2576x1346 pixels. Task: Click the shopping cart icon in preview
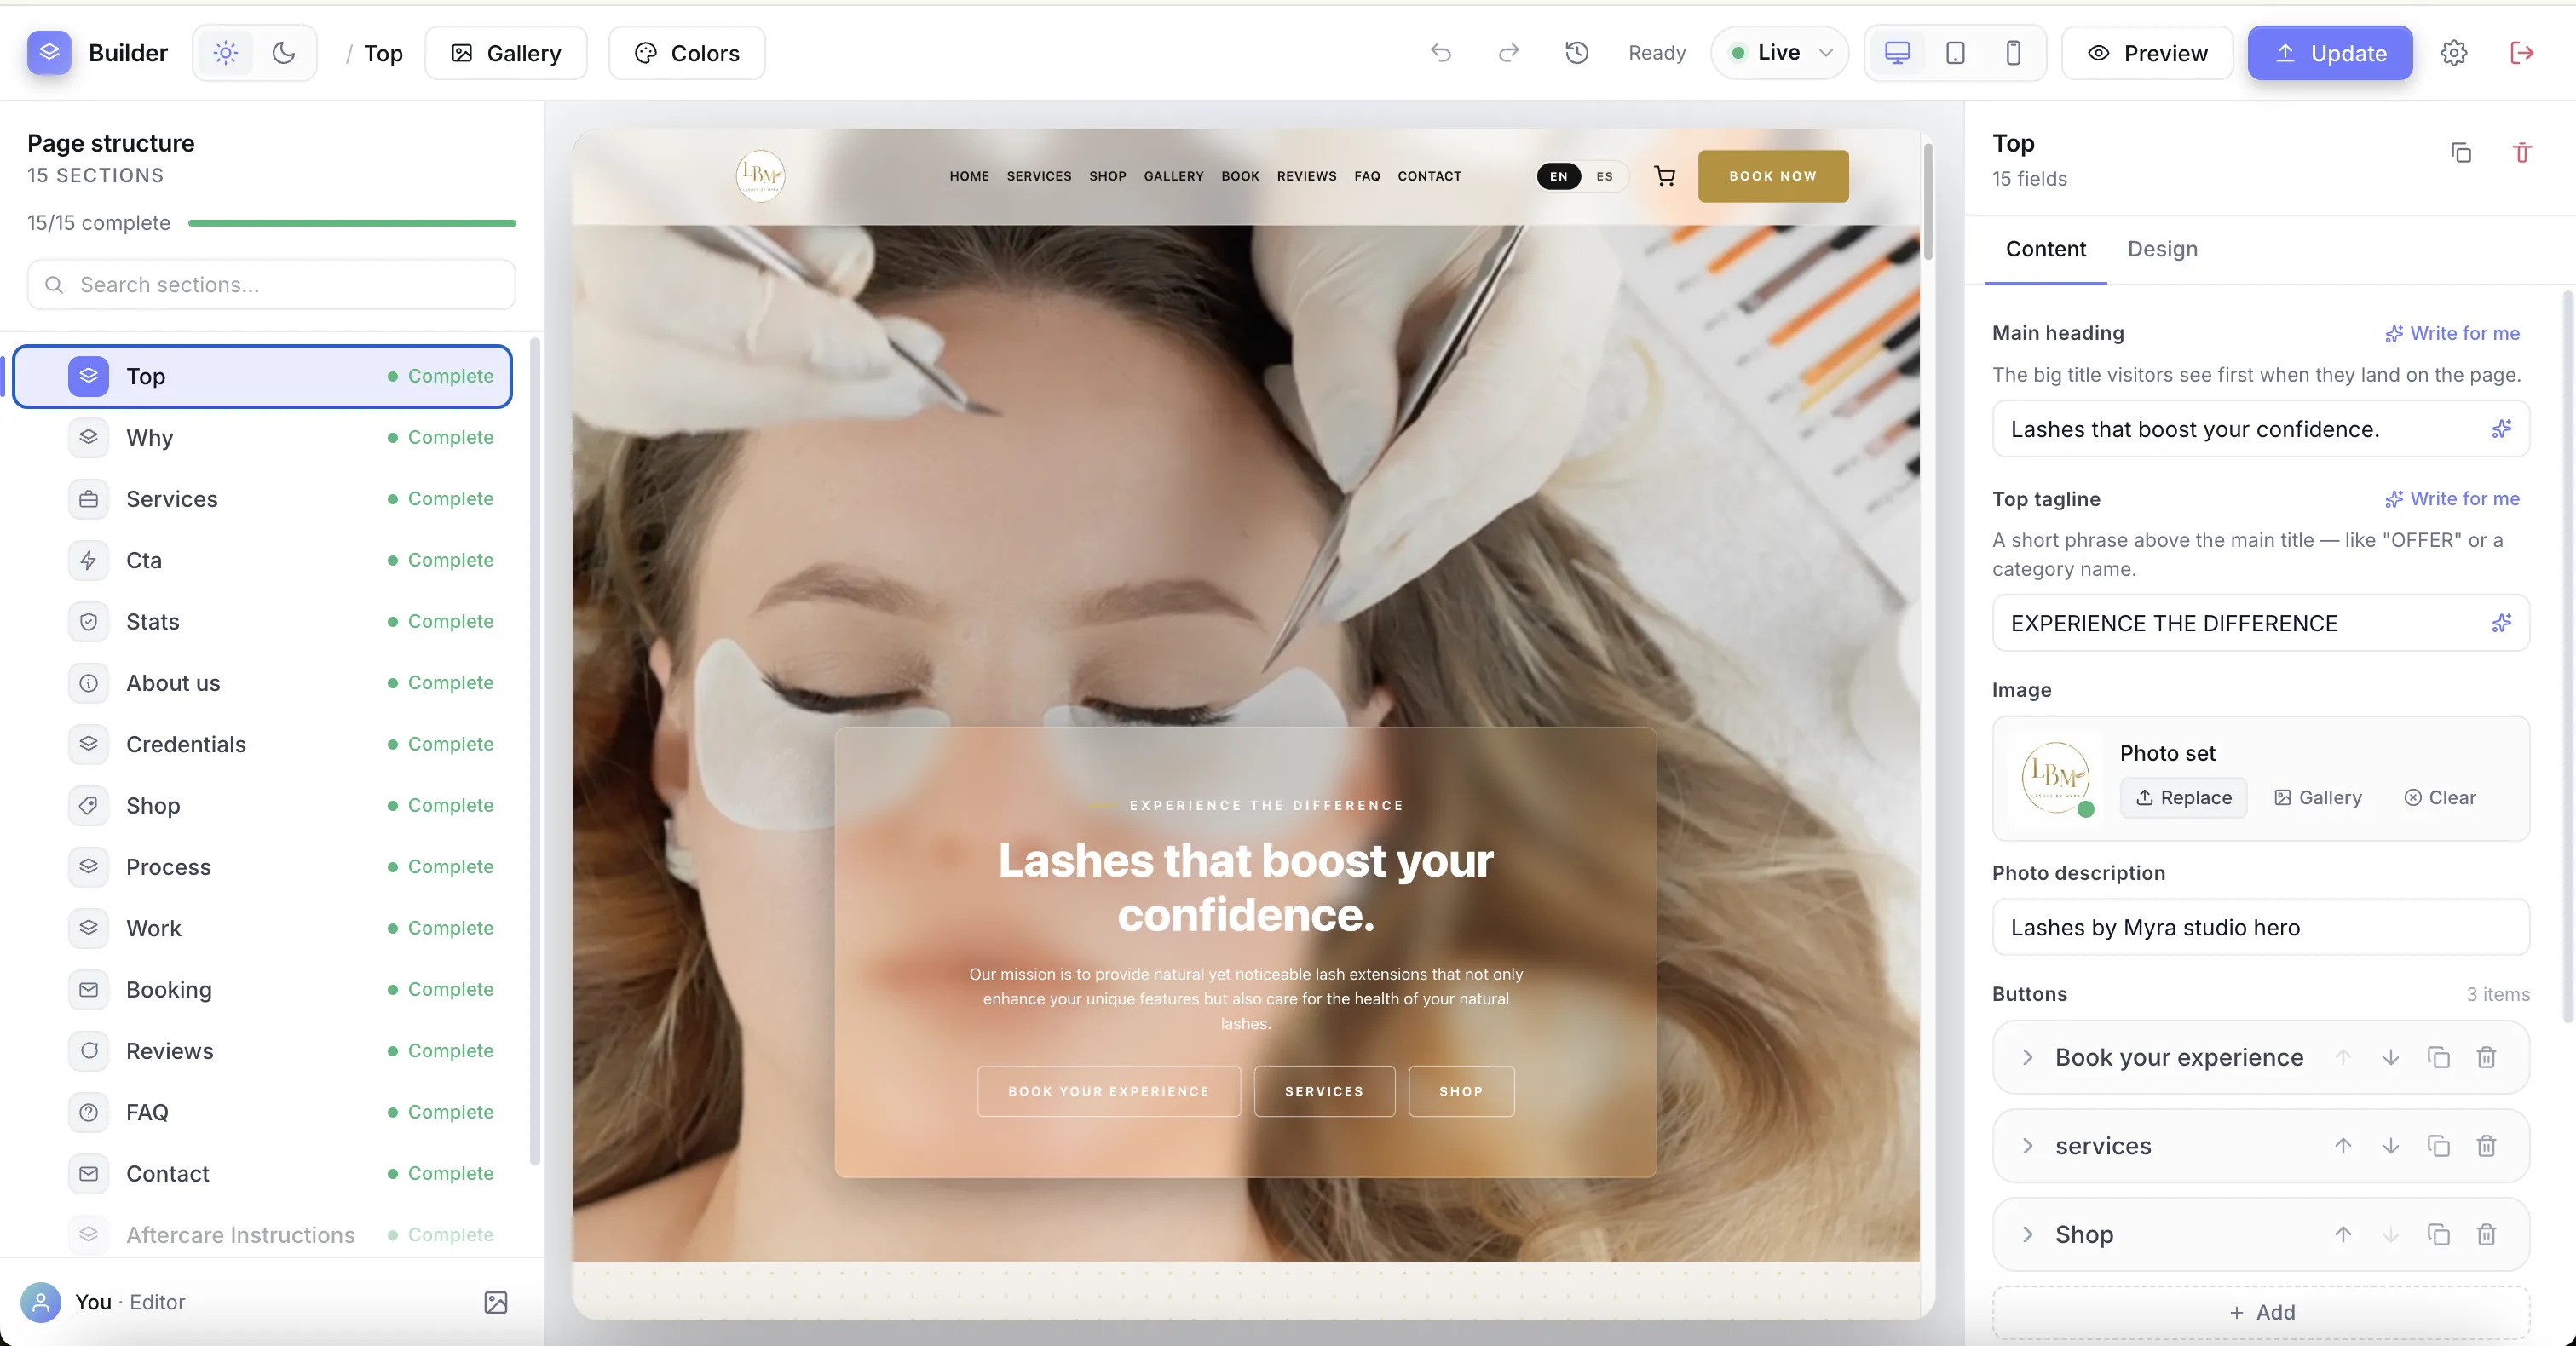1665,176
